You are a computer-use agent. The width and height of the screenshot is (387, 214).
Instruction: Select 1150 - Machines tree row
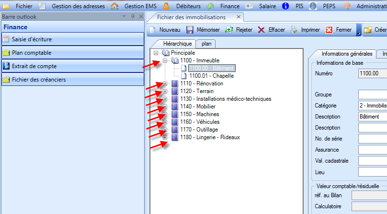[199, 114]
